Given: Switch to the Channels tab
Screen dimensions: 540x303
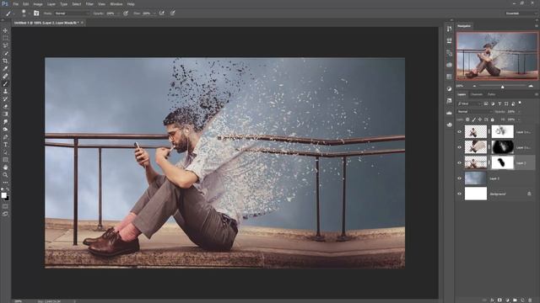Looking at the screenshot, I should pos(477,94).
